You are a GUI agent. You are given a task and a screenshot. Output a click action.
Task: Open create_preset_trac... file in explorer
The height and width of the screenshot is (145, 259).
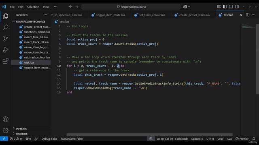[37, 27]
